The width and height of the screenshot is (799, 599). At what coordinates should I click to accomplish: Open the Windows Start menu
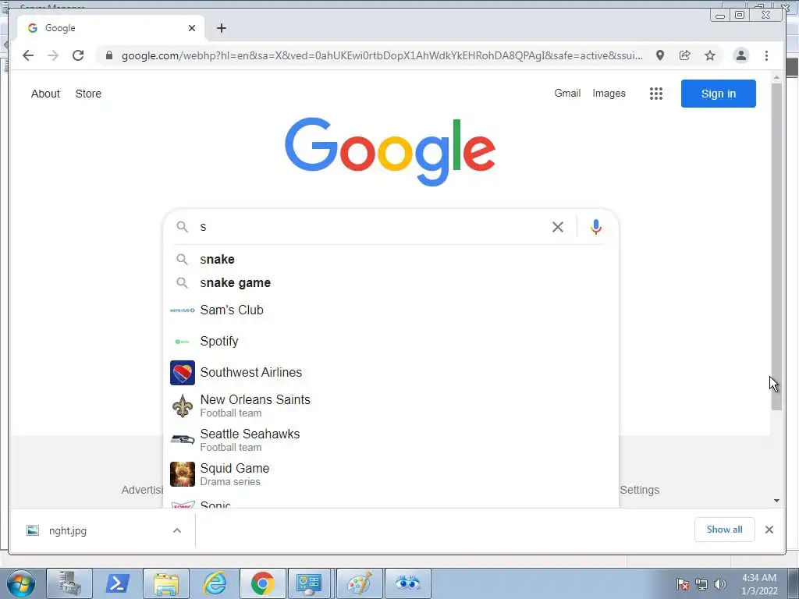pyautogui.click(x=21, y=583)
